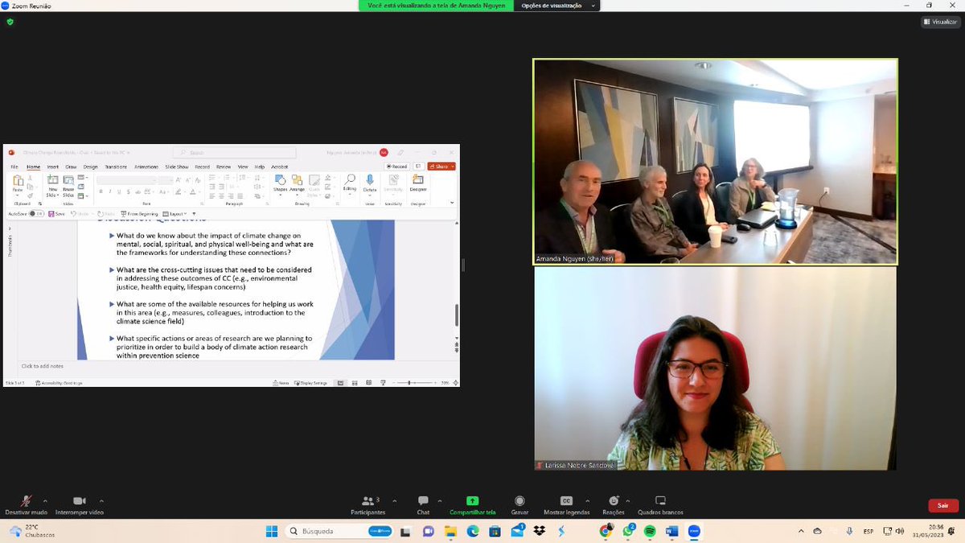Stop camera using Interromper vídeo
The image size is (965, 543).
tap(79, 505)
